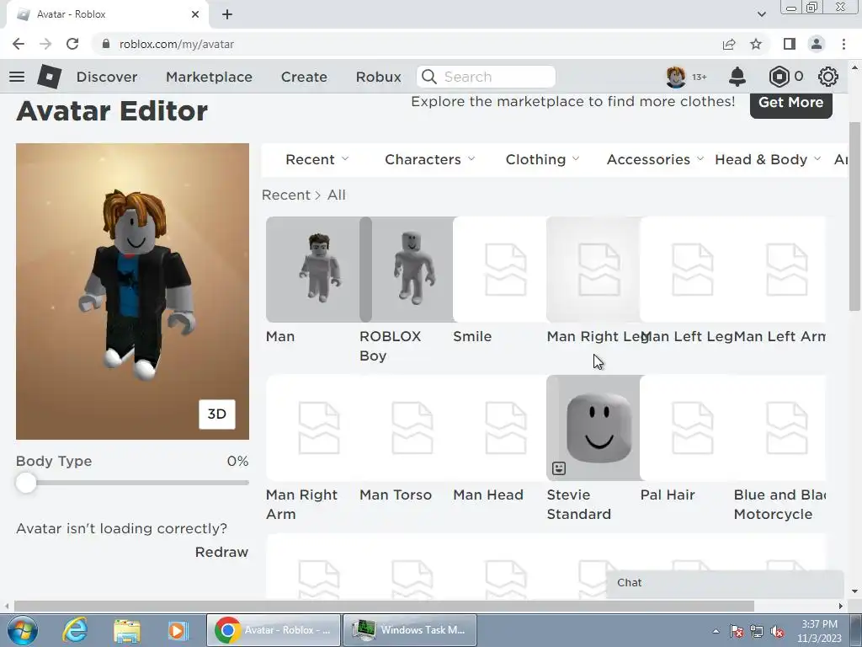The image size is (862, 647).
Task: Open Chrome profile avatar icon
Action: 817,44
